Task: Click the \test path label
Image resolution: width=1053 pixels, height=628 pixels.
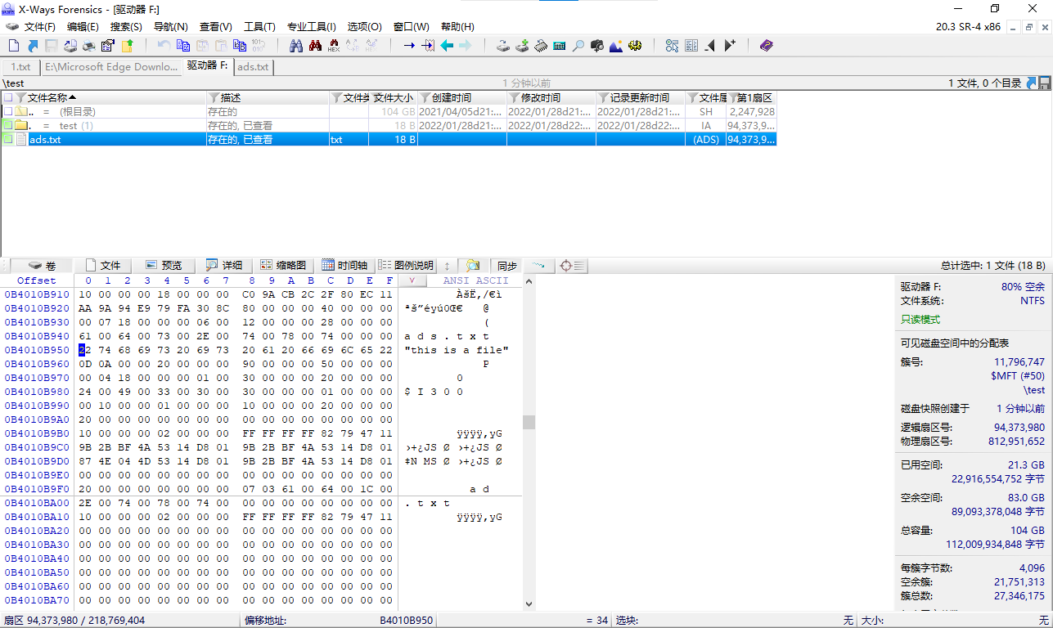Action: (x=14, y=83)
